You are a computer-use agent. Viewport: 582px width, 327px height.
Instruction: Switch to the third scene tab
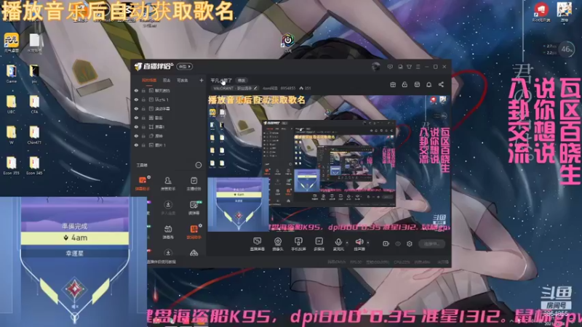(183, 80)
